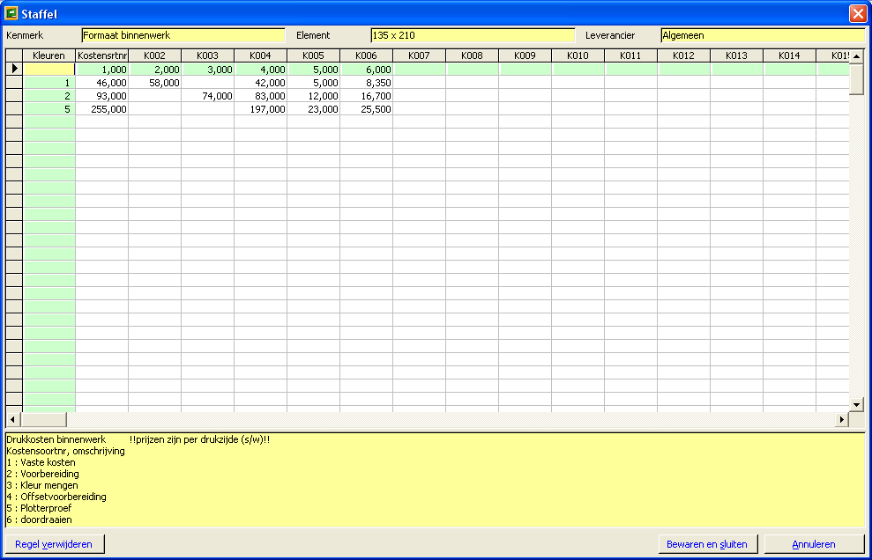Click the 'Annuleren' button
The height and width of the screenshot is (560, 872).
(814, 544)
